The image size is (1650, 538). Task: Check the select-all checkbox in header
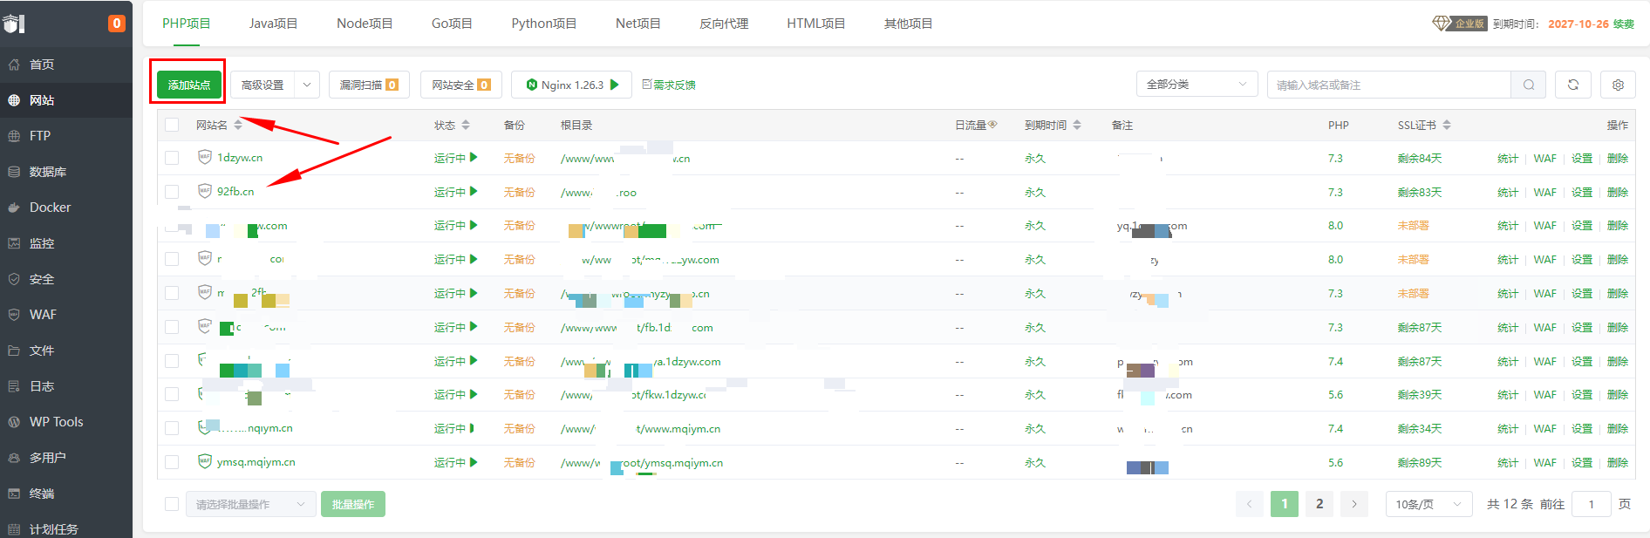[x=172, y=126]
